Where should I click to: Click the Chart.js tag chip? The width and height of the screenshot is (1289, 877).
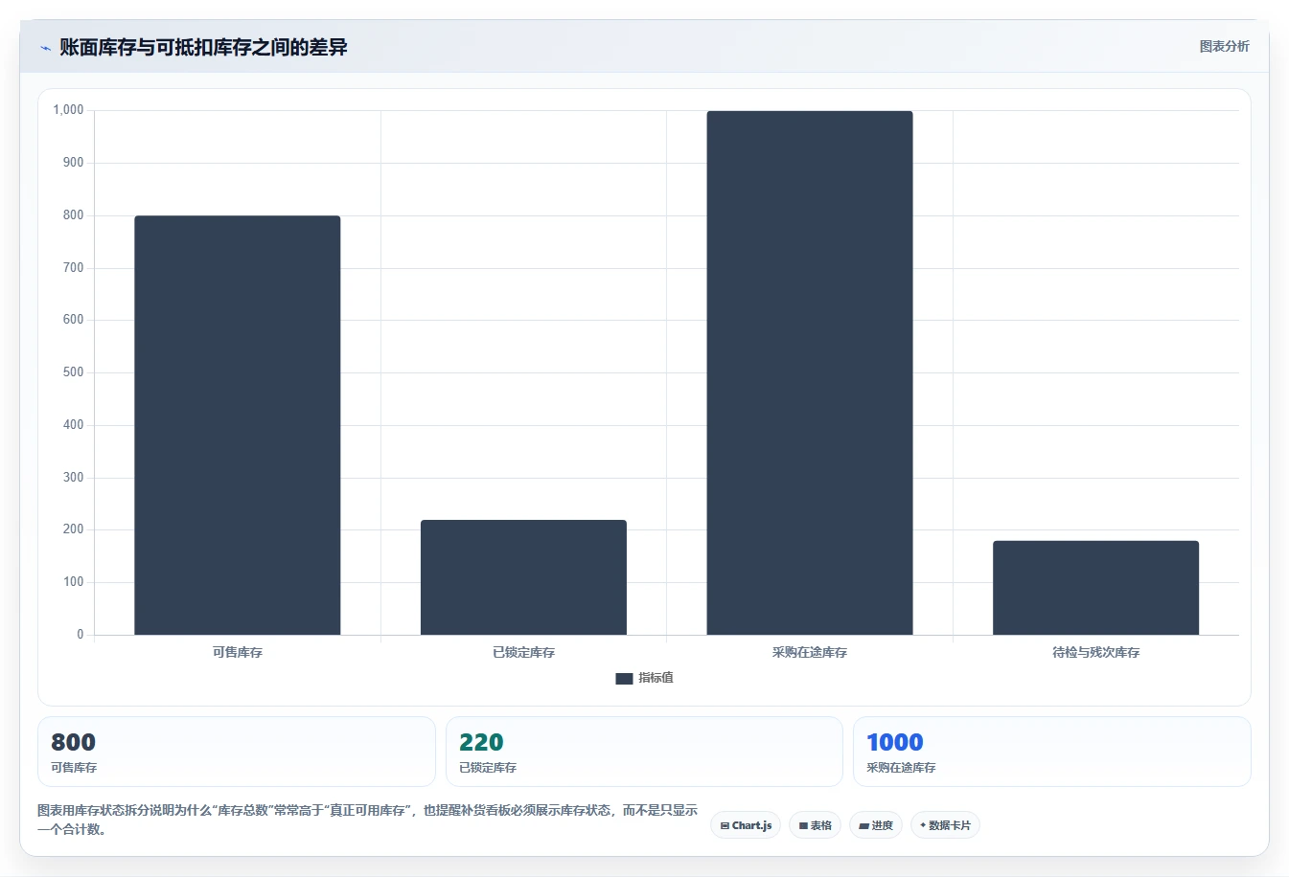[x=746, y=825]
